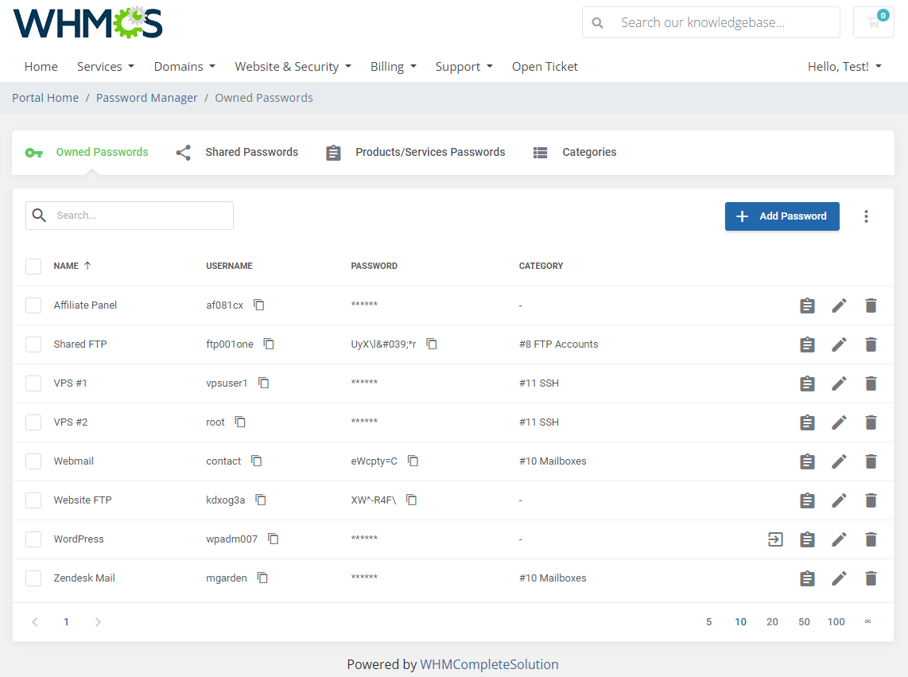Delete the Shared FTP entry
This screenshot has height=677, width=908.
click(x=871, y=344)
